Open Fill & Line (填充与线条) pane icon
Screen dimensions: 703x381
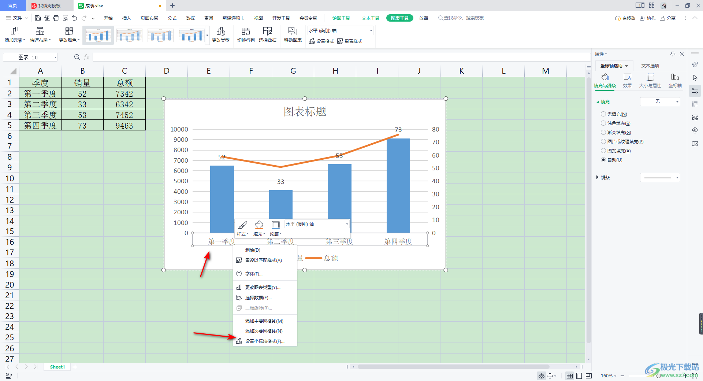[605, 81]
